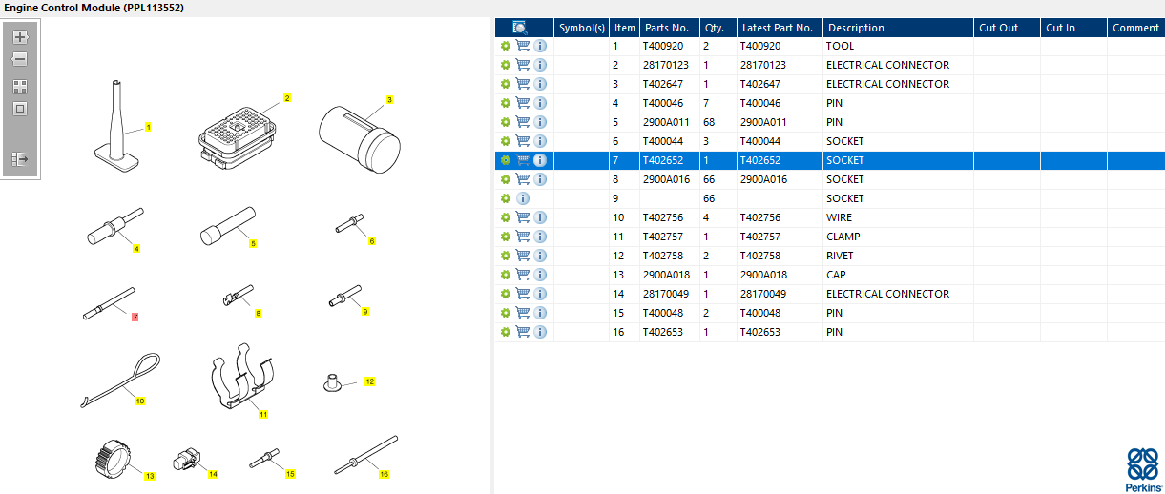Click part number T400048 in Parts No. column
Image resolution: width=1165 pixels, height=494 pixels.
tap(663, 313)
